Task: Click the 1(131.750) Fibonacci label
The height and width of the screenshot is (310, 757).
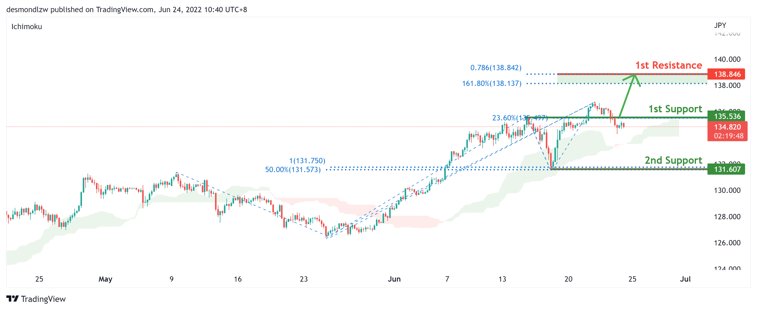Action: pyautogui.click(x=307, y=161)
